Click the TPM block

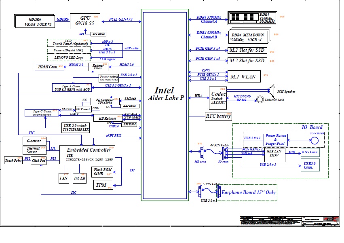coord(103,185)
